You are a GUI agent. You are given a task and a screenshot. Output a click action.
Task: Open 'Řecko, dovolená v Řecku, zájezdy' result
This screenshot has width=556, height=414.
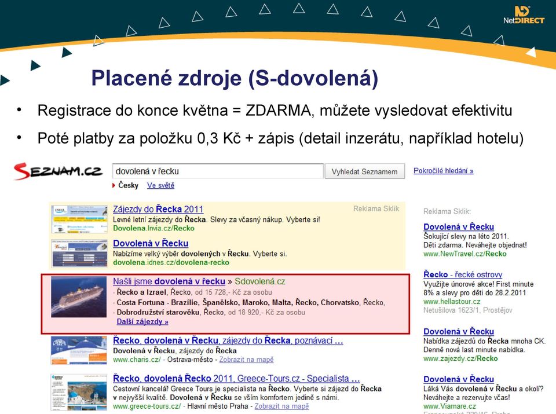[228, 340]
